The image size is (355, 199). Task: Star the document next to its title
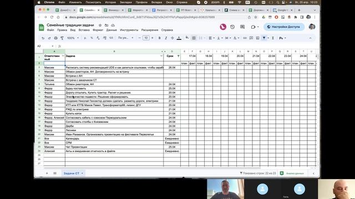(x=100, y=25)
